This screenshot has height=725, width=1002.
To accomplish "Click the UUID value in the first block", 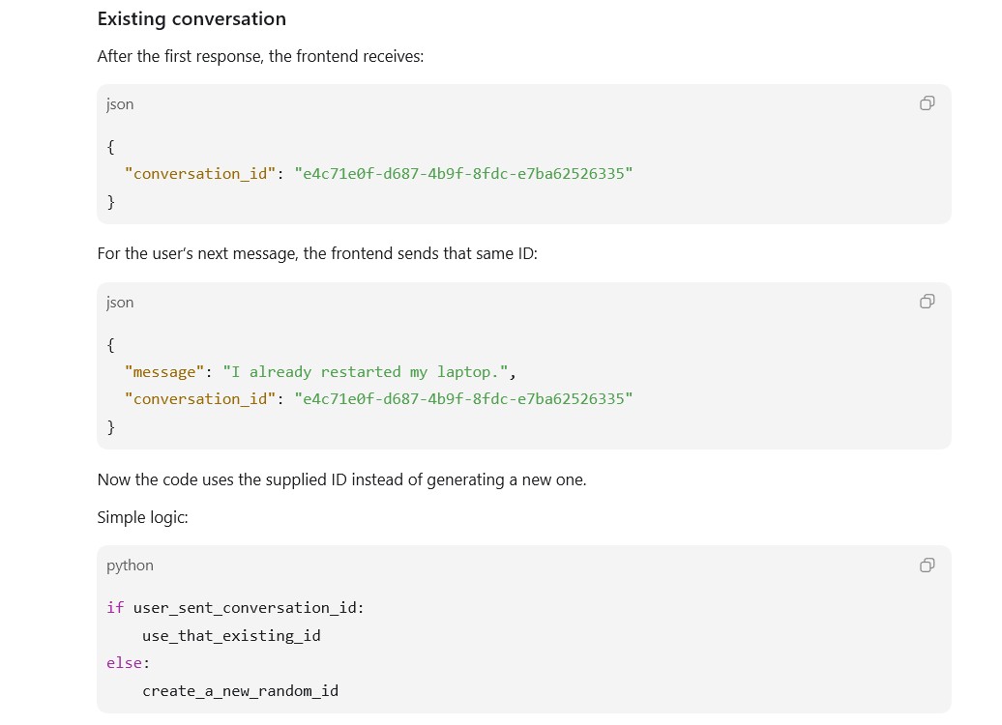I will tap(463, 174).
